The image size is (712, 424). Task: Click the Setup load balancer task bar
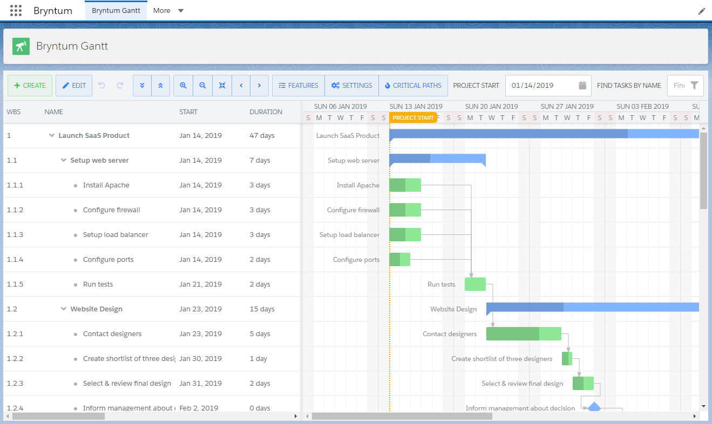click(405, 235)
